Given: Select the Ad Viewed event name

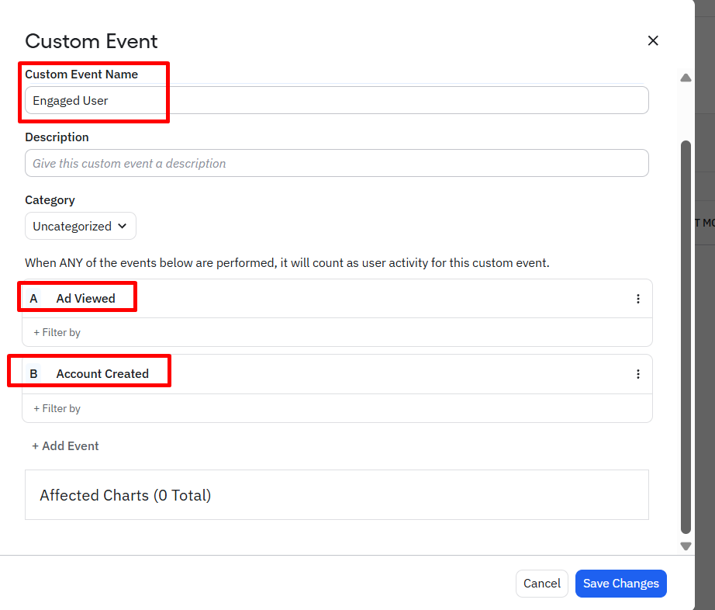Looking at the screenshot, I should click(x=85, y=299).
